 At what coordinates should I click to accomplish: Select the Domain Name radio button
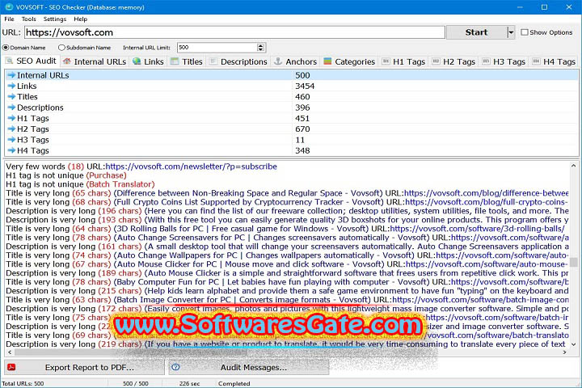pos(6,48)
